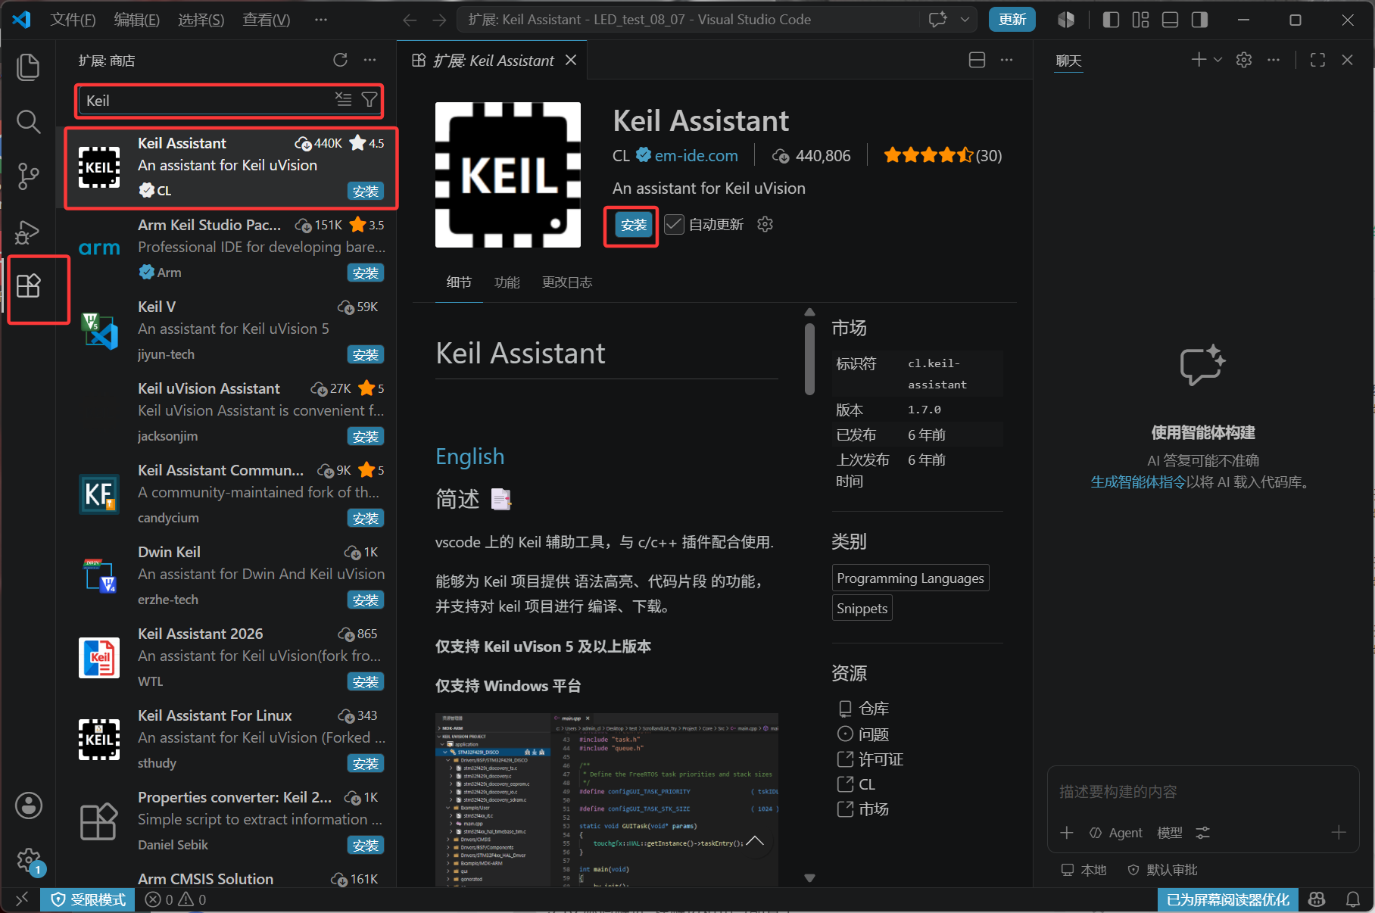
Task: Open the Copilot title bar dropdown chevron
Action: point(965,20)
